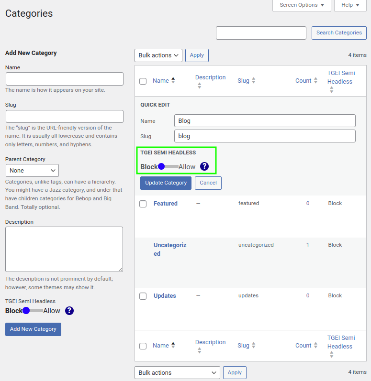Open top Bulk actions dropdown
The width and height of the screenshot is (371, 381).
[x=158, y=55]
